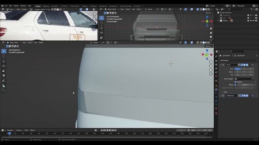Select the Add Cube tool in main viewport
This screenshot has width=259, height=145.
(4, 91)
